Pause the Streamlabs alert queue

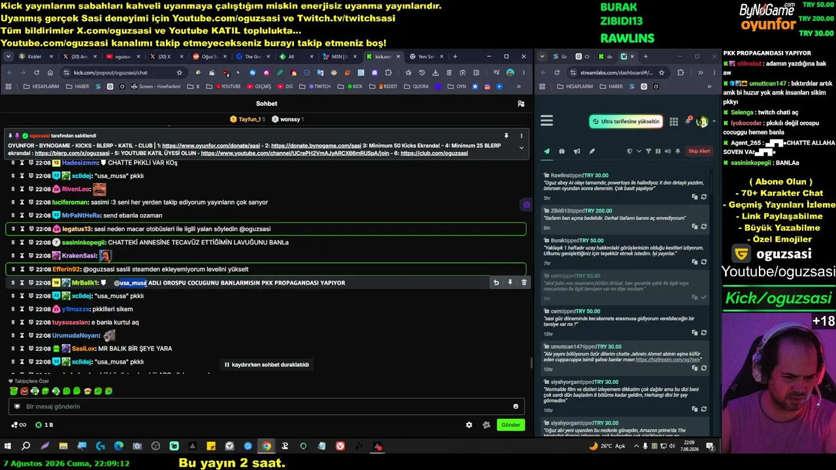point(658,151)
